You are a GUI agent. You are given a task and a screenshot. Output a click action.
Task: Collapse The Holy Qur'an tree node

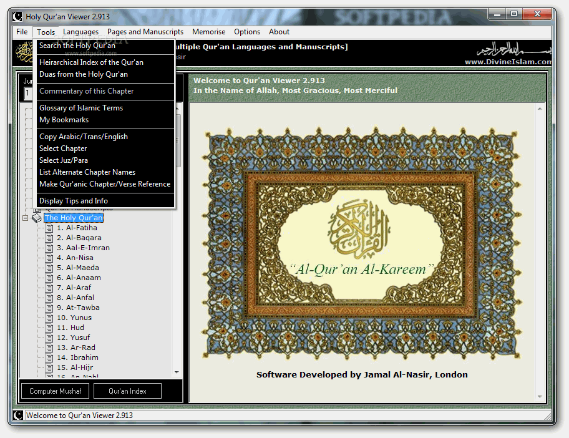pyautogui.click(x=25, y=218)
